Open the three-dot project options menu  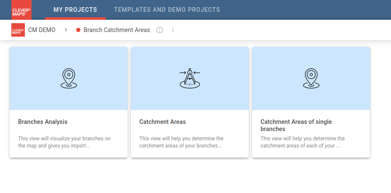(x=173, y=30)
